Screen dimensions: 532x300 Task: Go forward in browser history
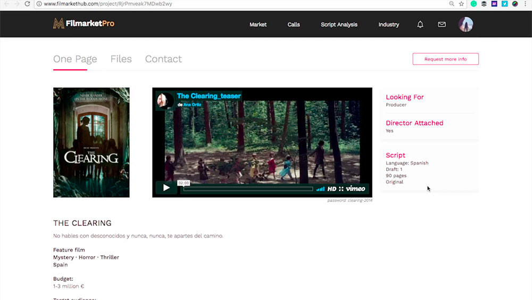(16, 4)
